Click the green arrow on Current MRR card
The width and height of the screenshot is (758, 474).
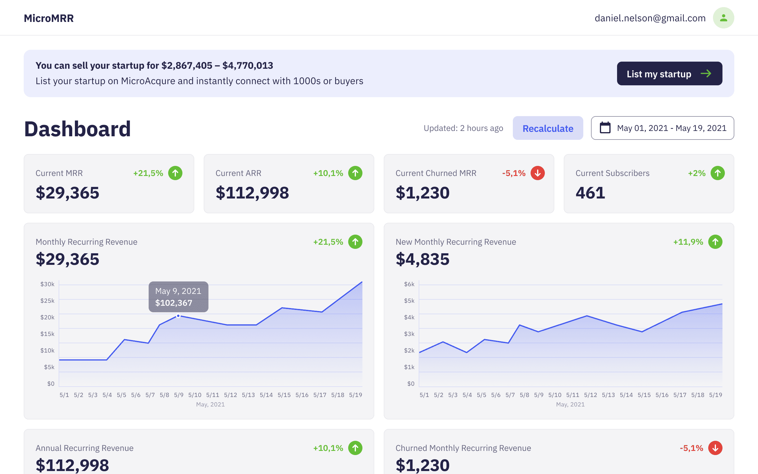click(175, 173)
